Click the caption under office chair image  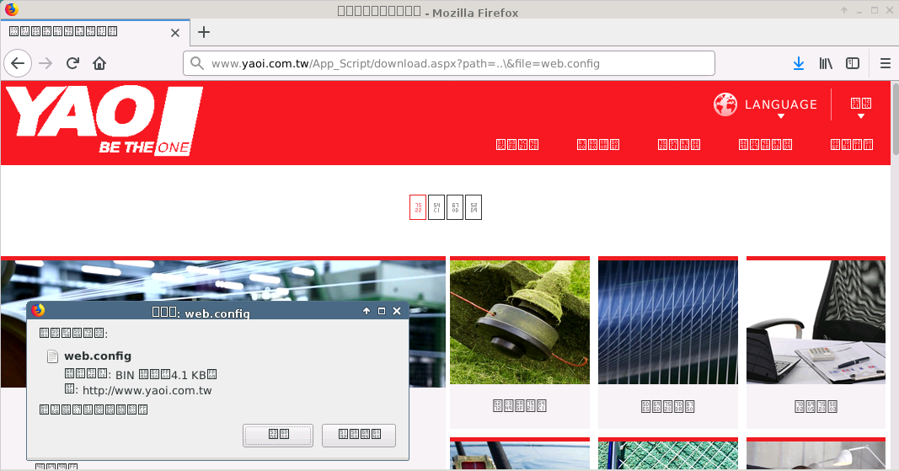pyautogui.click(x=816, y=406)
